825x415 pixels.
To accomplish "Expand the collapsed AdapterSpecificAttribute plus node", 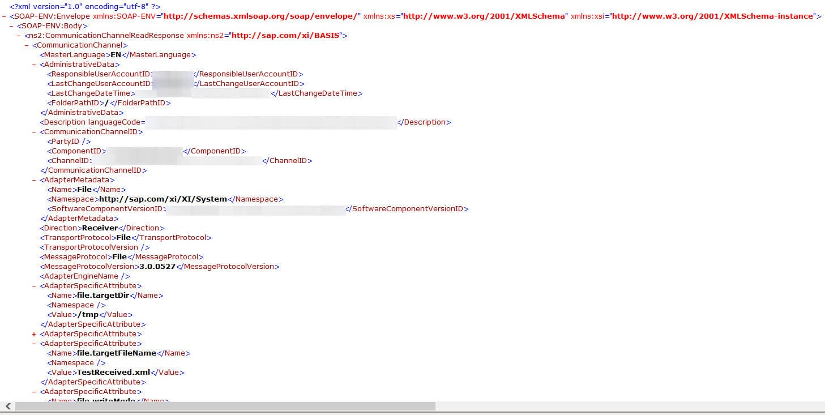I will tap(34, 334).
